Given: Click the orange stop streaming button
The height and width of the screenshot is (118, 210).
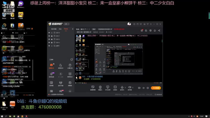Looking at the screenshot, I should [156, 88].
